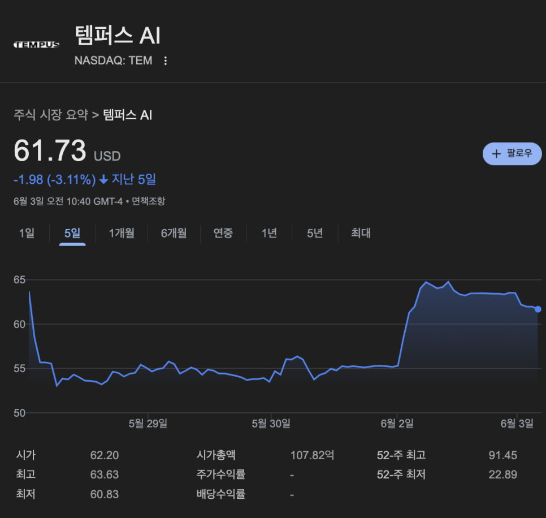This screenshot has width=546, height=518.
Task: Click the 템퍼스 AI title heading
Action: 118,36
